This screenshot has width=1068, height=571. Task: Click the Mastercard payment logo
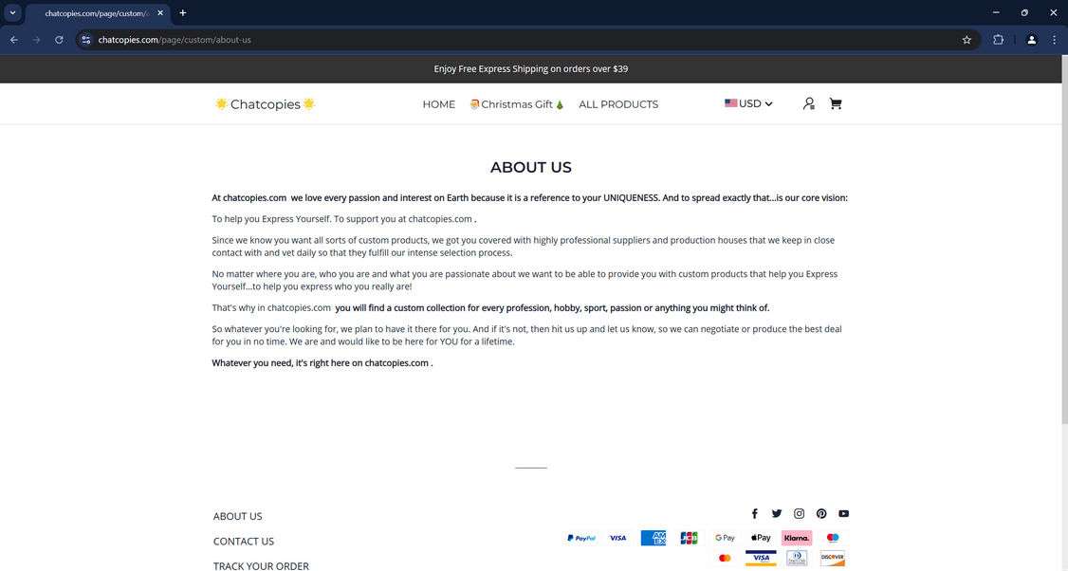tap(725, 558)
